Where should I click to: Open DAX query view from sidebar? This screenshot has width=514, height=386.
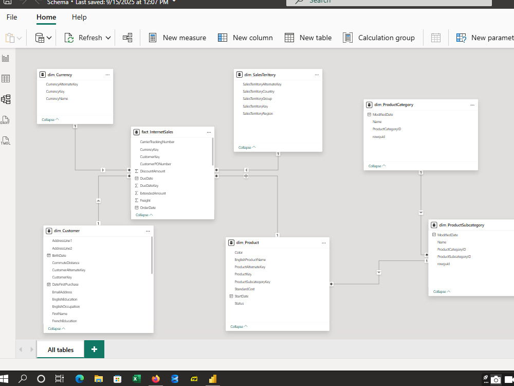coord(5,120)
